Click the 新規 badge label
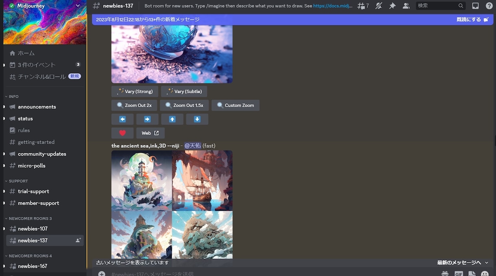 [x=74, y=77]
